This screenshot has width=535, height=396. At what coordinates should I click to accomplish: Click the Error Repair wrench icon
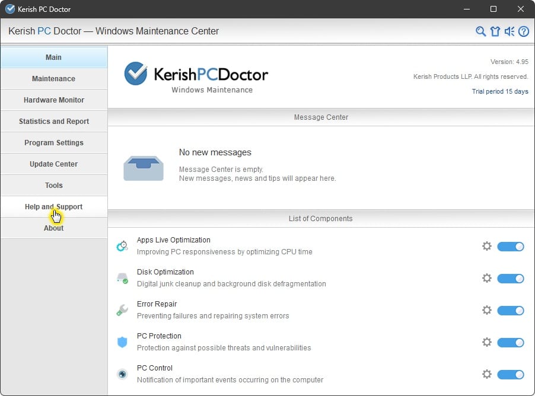pos(122,310)
